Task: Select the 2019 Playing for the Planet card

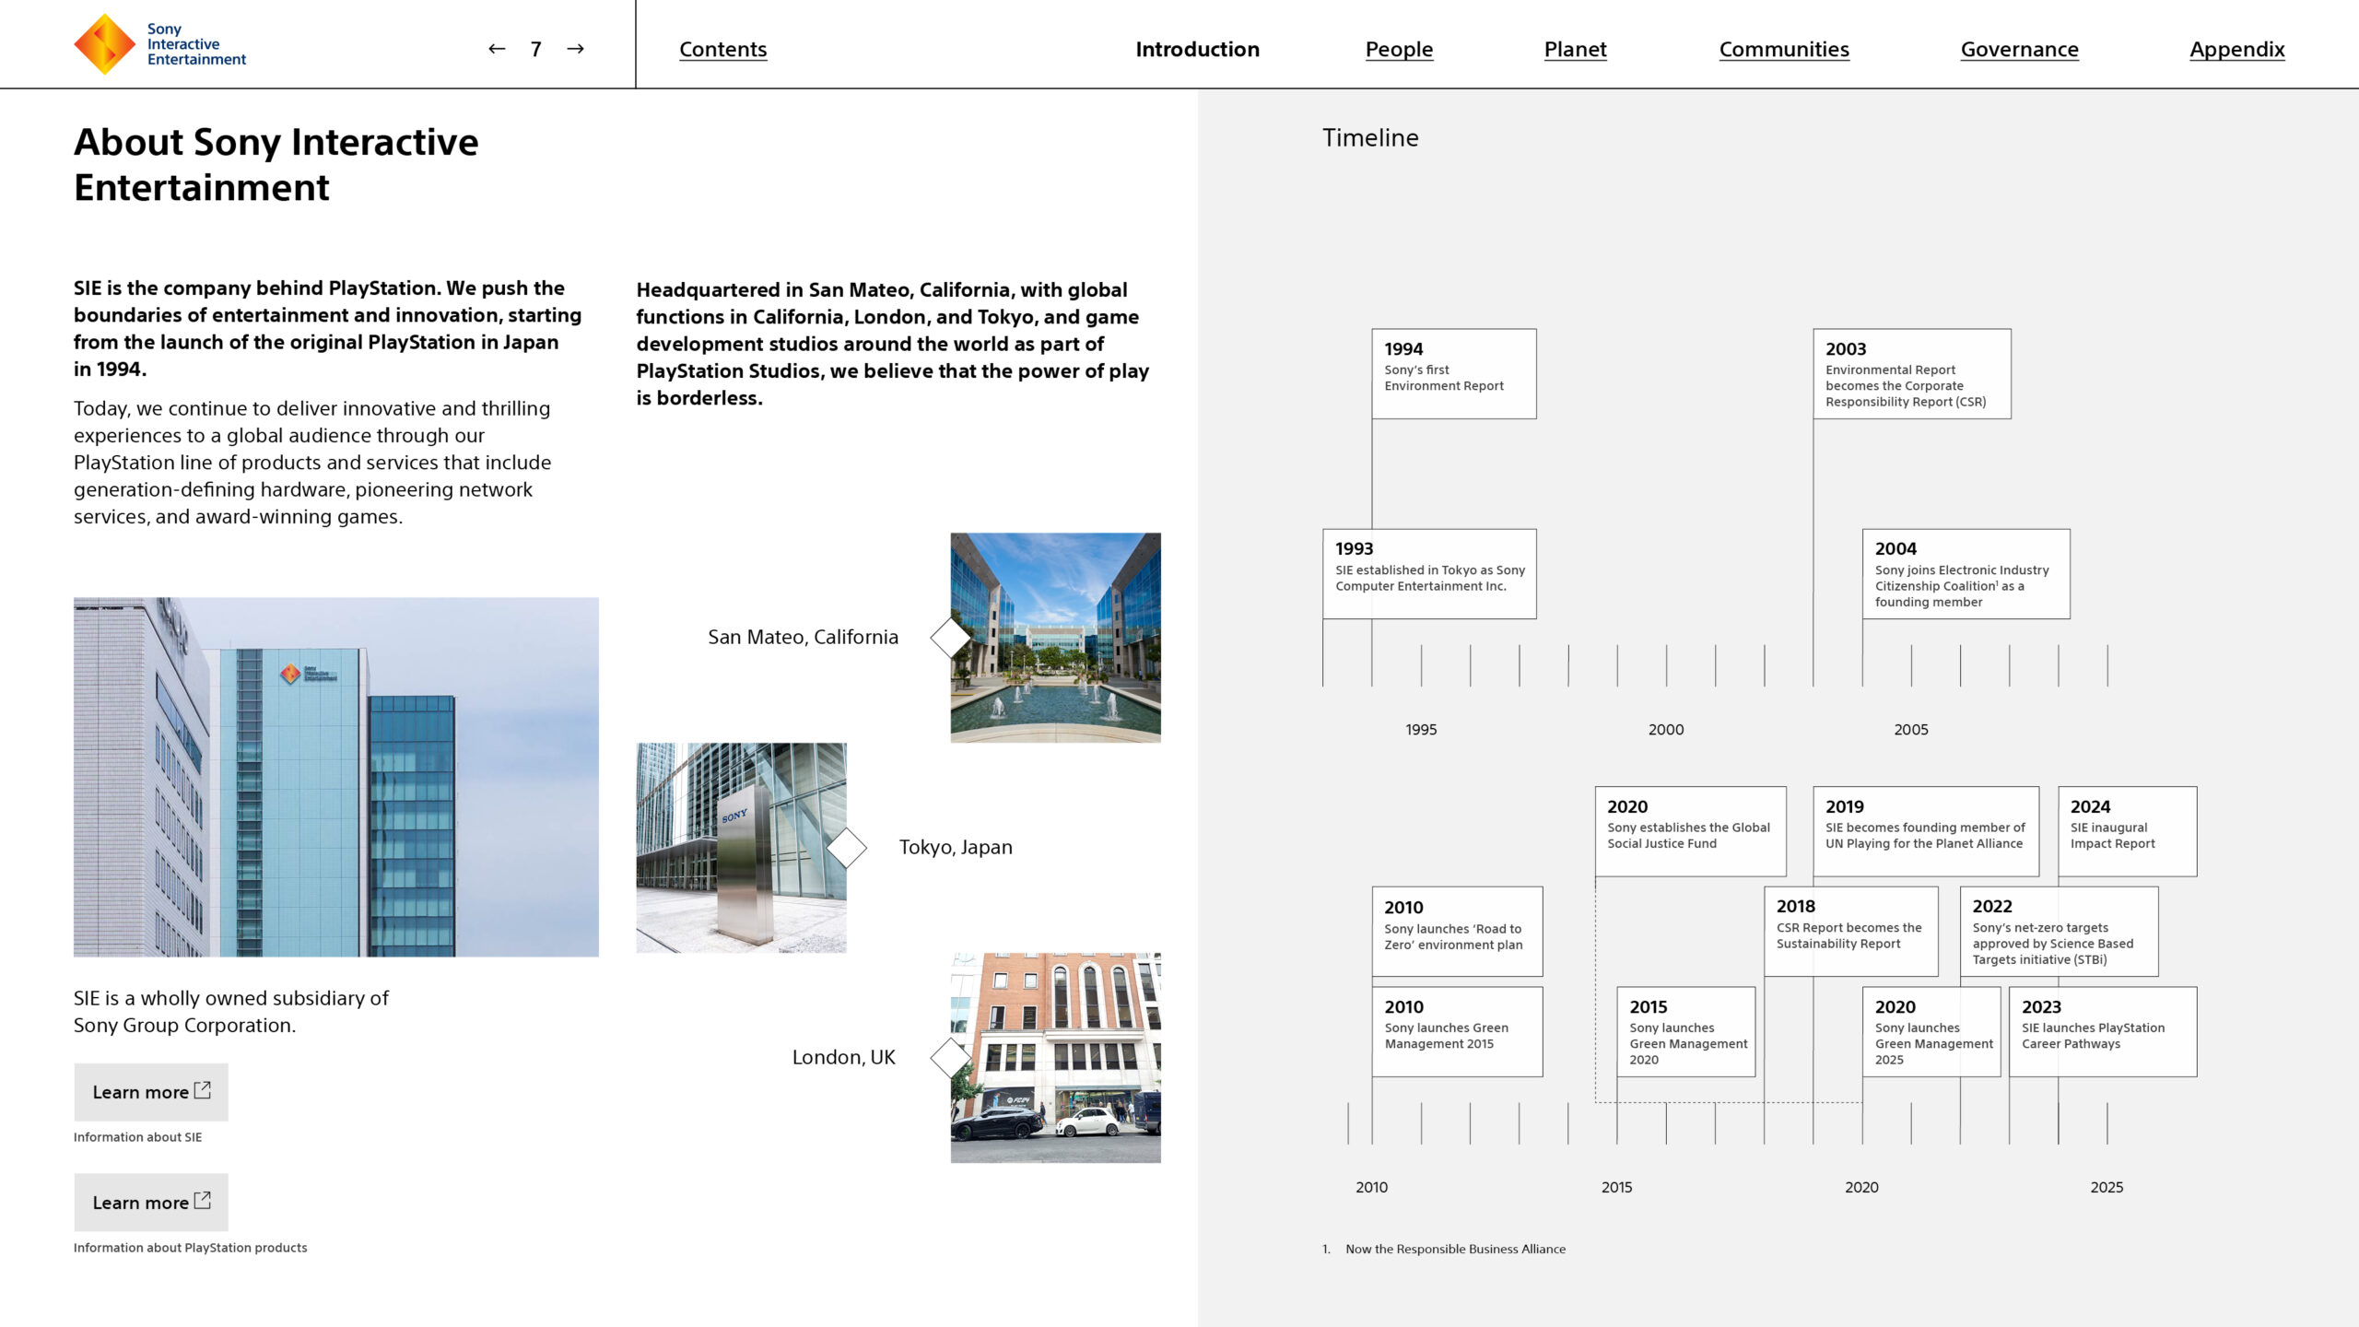Action: click(1926, 831)
